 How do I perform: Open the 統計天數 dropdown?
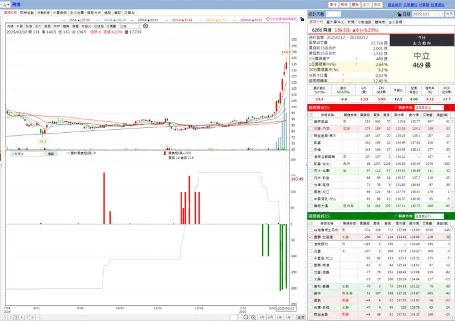(x=333, y=14)
